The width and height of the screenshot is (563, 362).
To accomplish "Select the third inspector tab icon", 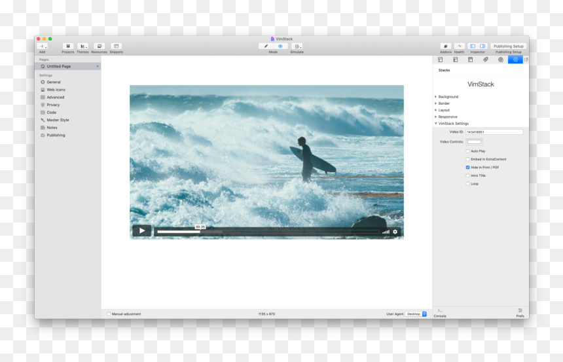I will click(x=470, y=60).
